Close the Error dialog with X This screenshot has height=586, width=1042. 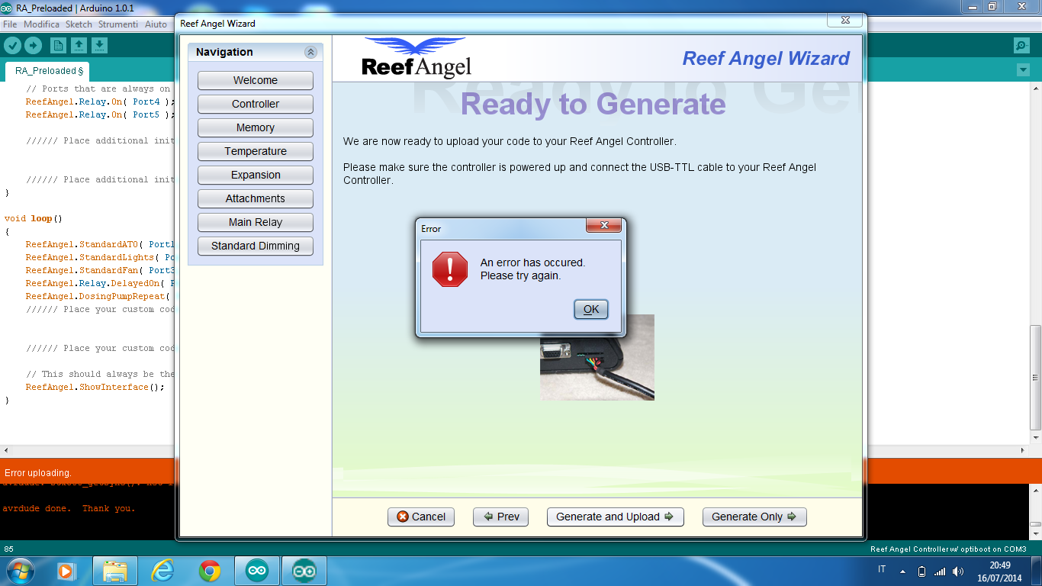[604, 226]
